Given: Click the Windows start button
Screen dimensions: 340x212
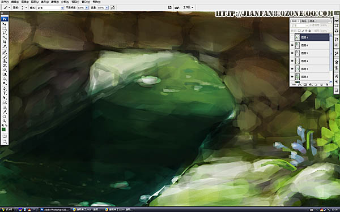Looking at the screenshot, I should pyautogui.click(x=7, y=210).
